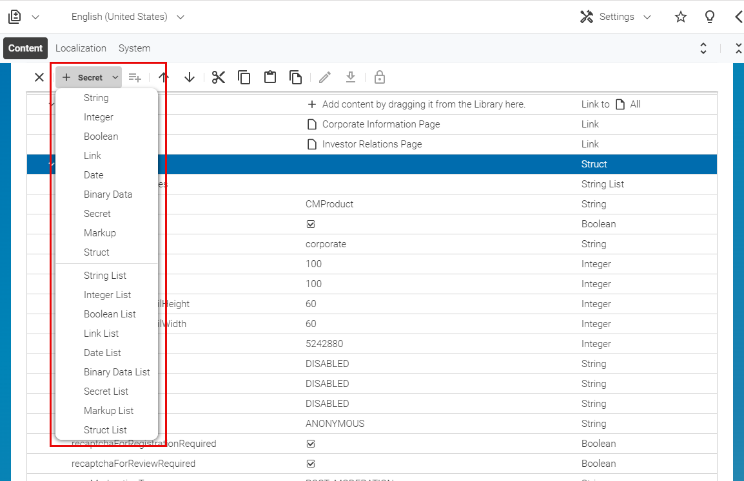Viewport: 744px width, 481px height.
Task: Click the dropdown arrow beside Secret button
Action: [115, 77]
